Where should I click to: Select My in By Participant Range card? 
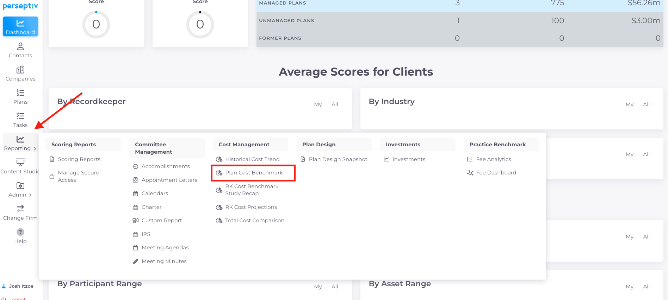[x=318, y=287]
